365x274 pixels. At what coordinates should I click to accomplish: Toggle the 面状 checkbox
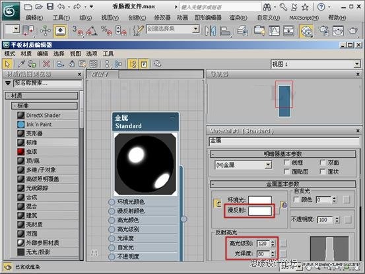[323, 172]
